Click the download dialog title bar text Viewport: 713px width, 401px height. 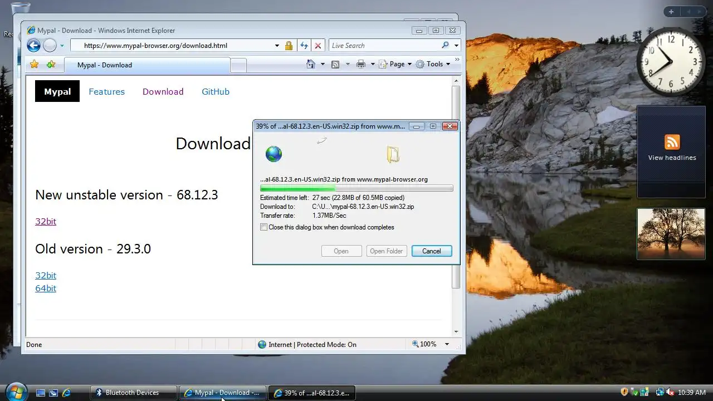(x=330, y=126)
